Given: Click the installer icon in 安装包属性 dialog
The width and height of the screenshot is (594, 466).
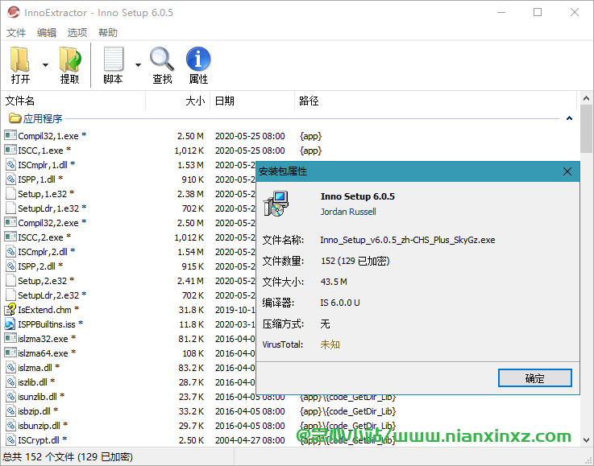Looking at the screenshot, I should [x=276, y=204].
